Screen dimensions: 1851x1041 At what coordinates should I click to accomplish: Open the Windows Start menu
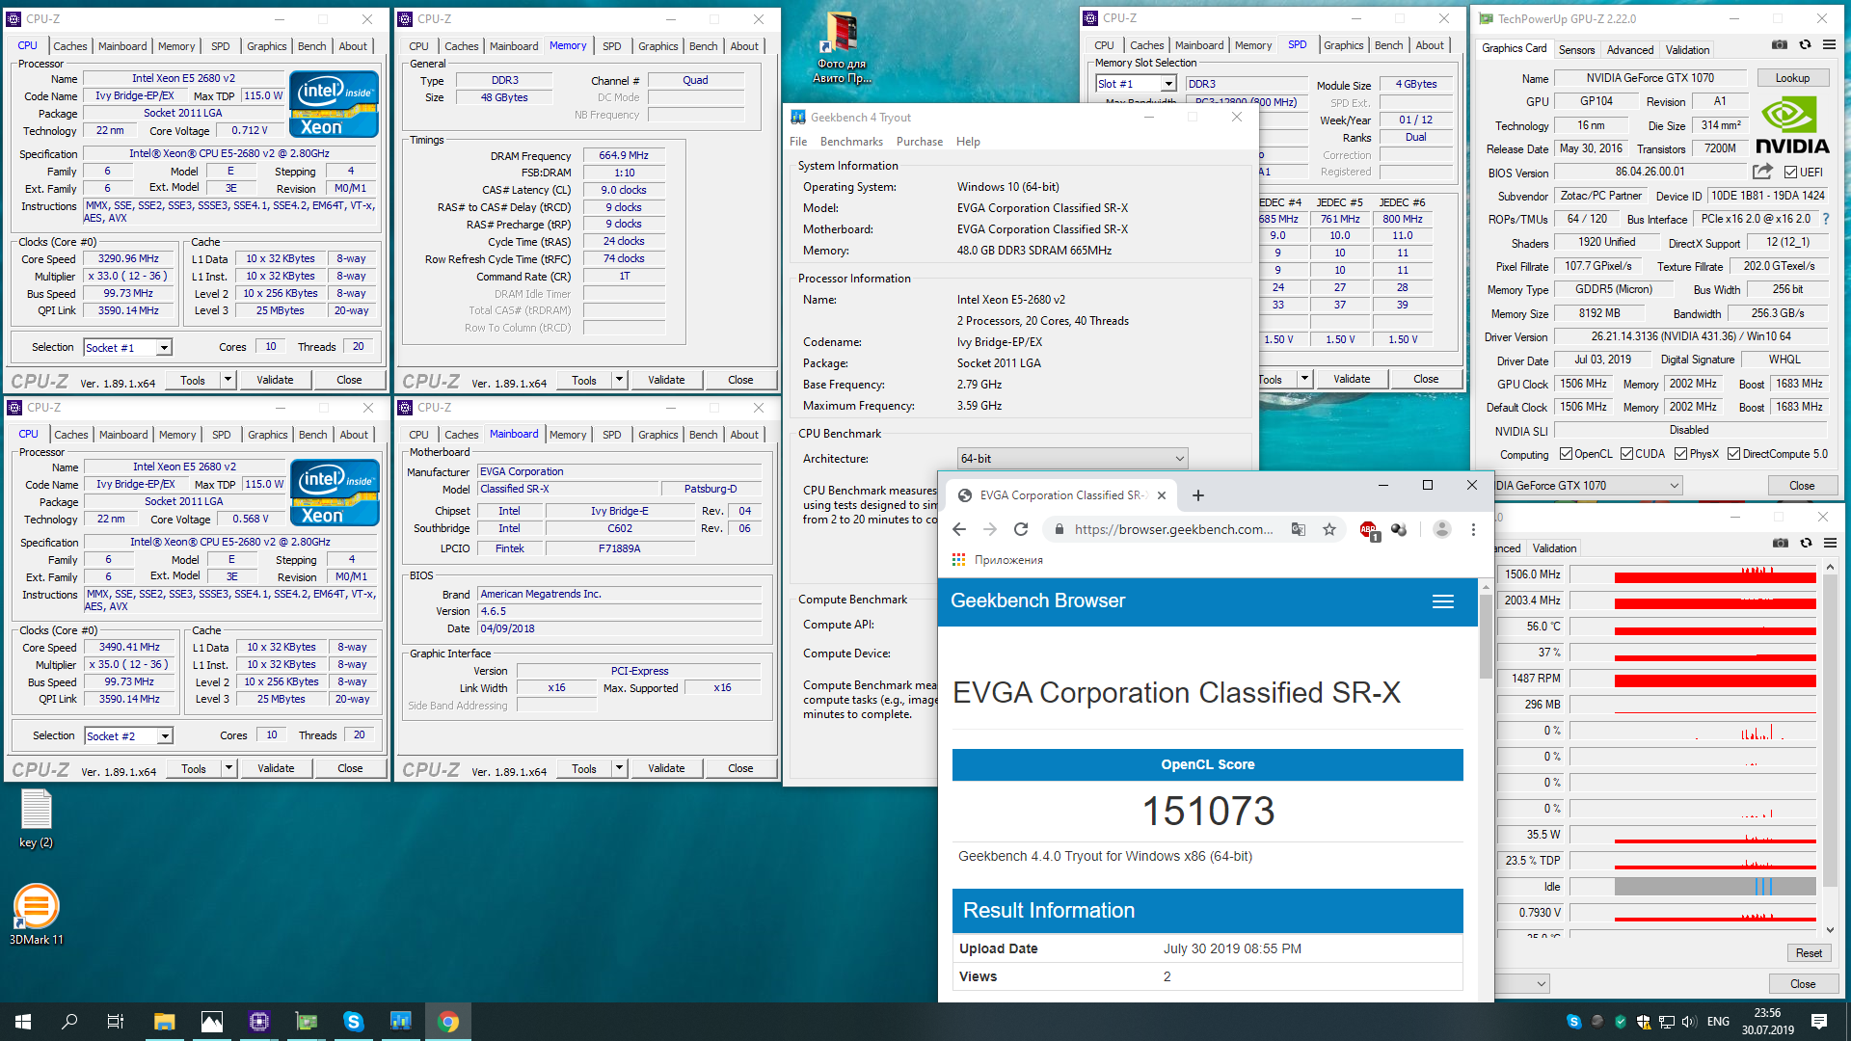23,1022
